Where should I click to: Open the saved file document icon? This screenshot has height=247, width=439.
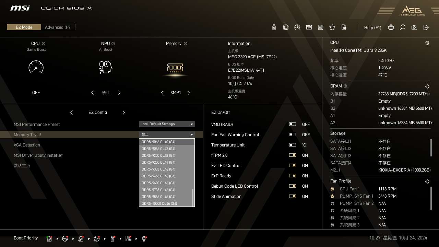point(344,27)
